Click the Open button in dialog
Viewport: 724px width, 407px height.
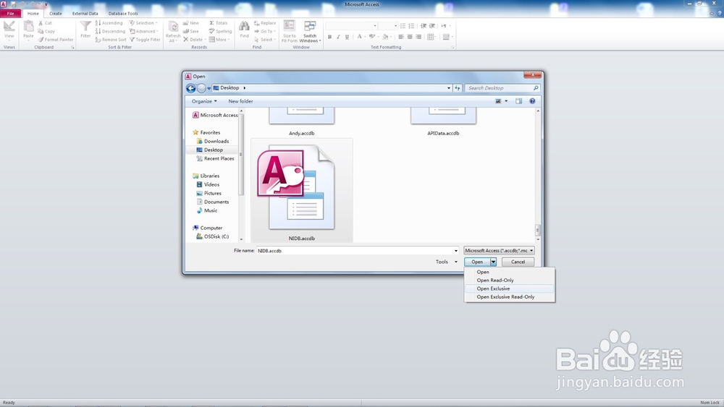[x=477, y=262]
